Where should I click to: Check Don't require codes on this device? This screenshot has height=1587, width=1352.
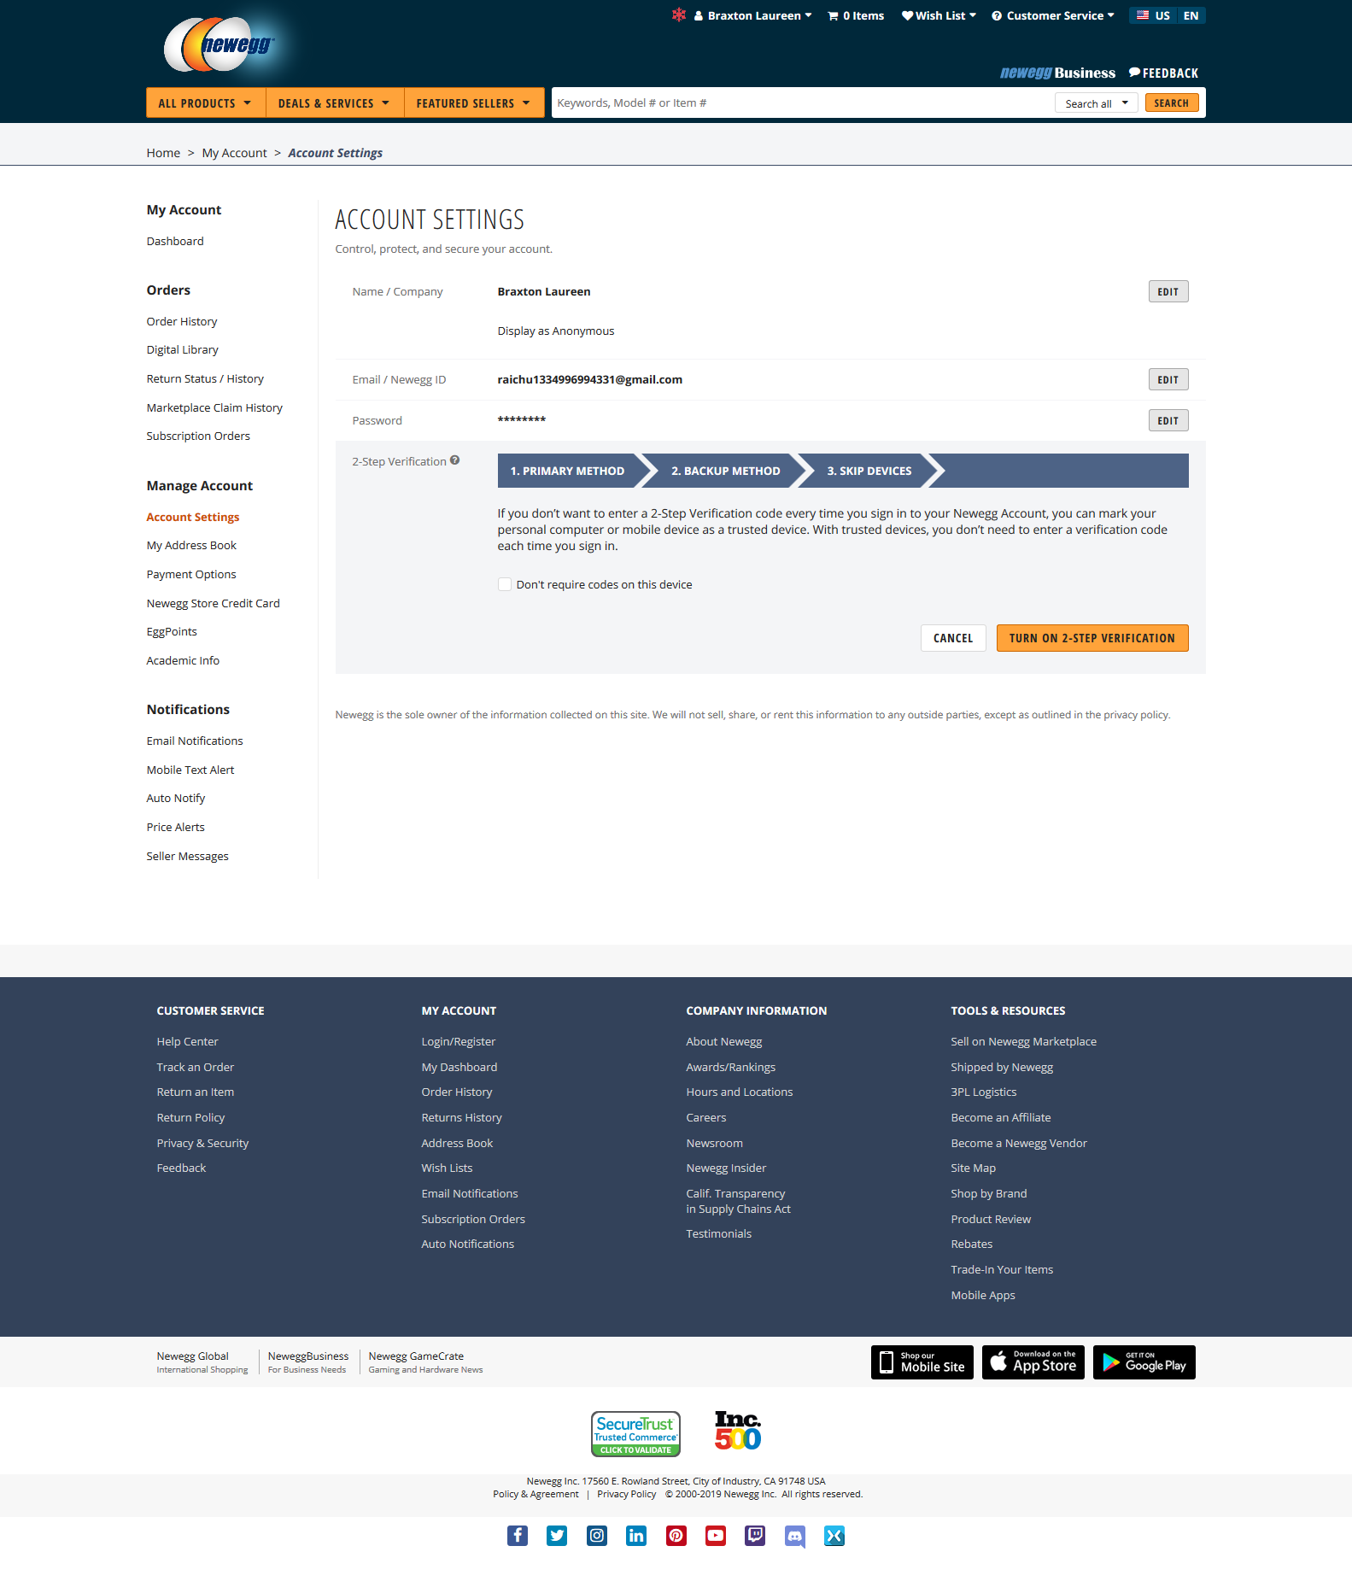505,584
